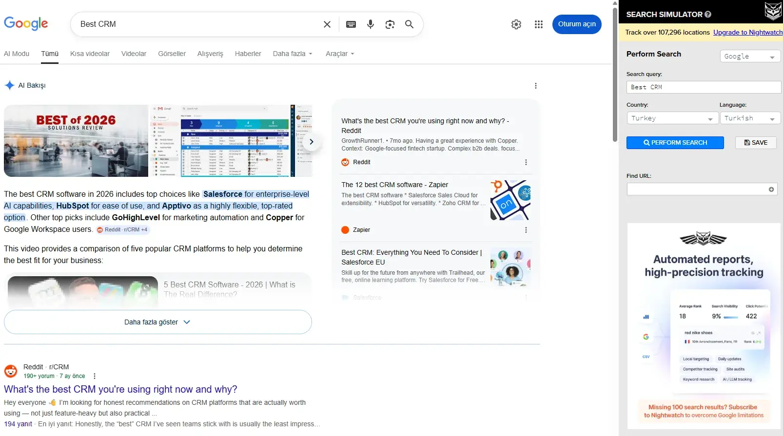Switch to the Alışveriş tab
The image size is (783, 436).
(210, 54)
